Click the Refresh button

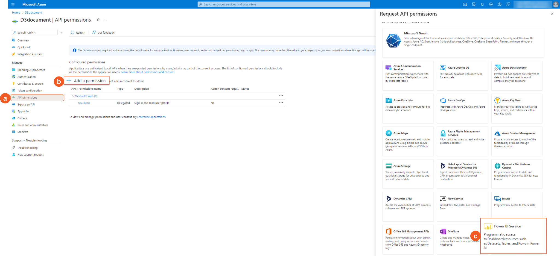[78, 33]
